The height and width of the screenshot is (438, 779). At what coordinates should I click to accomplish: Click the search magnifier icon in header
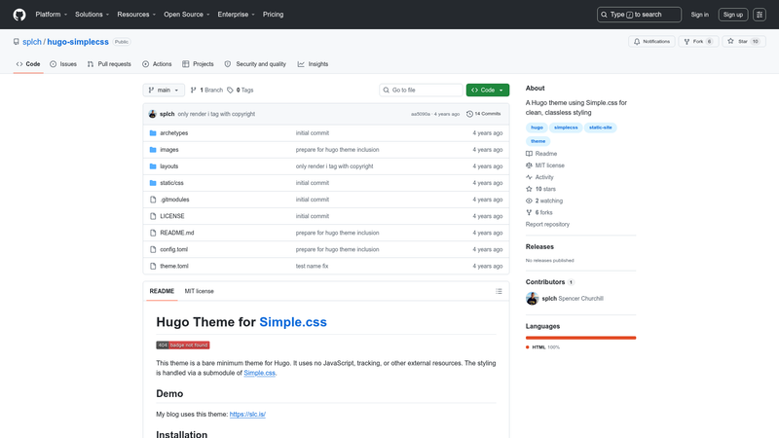click(604, 15)
